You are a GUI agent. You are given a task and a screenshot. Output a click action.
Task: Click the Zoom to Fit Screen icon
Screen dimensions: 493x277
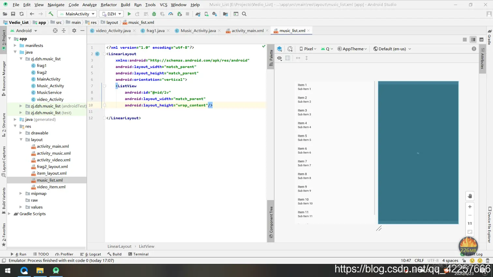click(470, 232)
